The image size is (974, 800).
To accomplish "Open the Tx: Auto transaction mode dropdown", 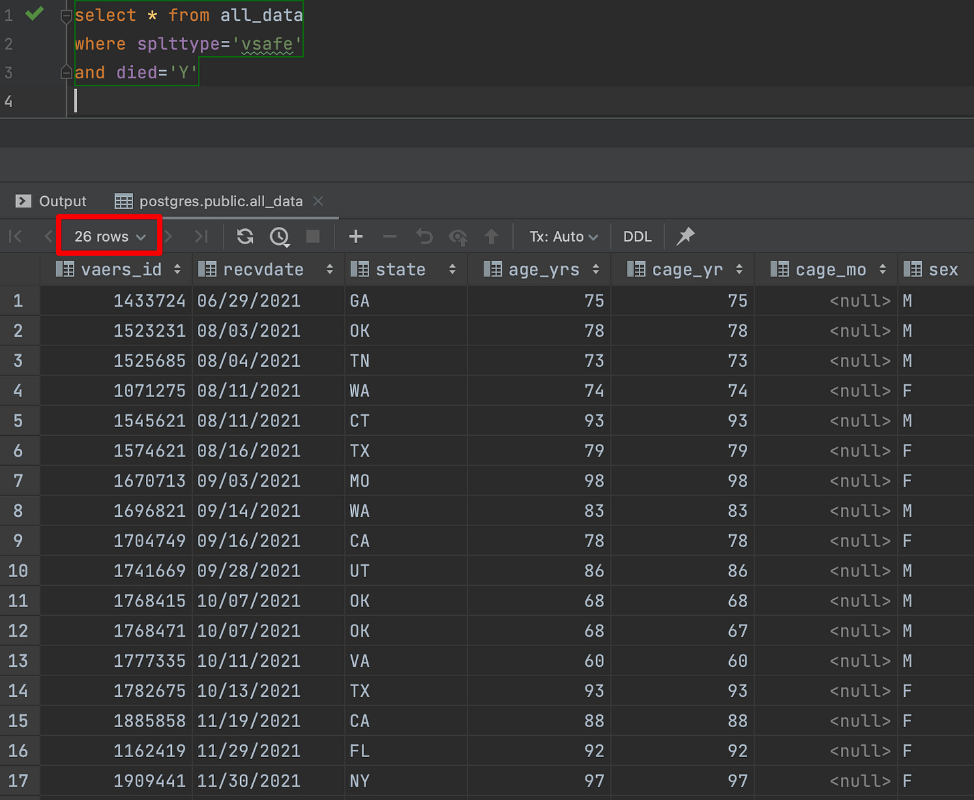I will point(563,236).
